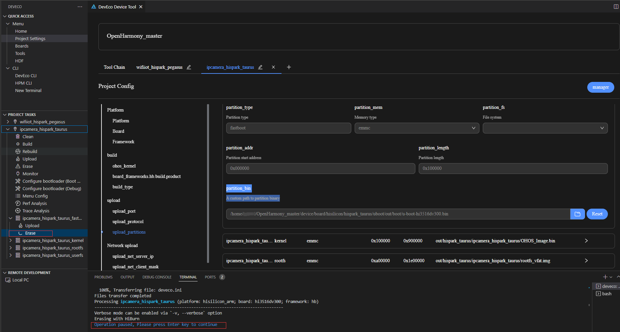Add a new config tab with plus icon

tap(289, 67)
